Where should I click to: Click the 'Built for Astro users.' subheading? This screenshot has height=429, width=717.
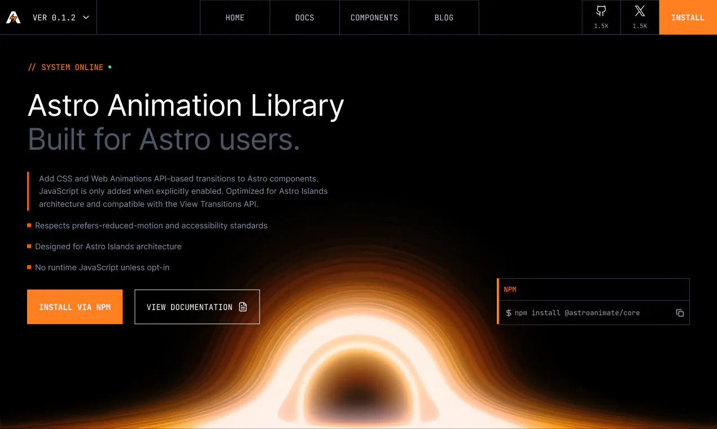pos(164,139)
